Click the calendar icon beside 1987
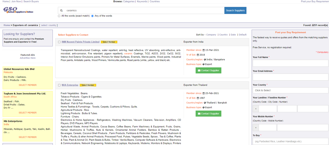The image size is (329, 145). [x=198, y=98]
